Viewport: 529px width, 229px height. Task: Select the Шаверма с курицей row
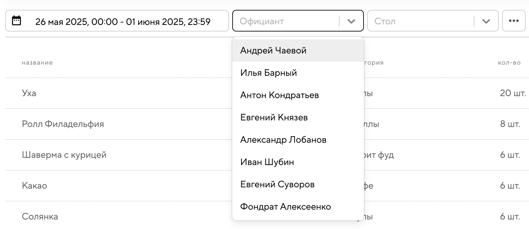(64, 155)
